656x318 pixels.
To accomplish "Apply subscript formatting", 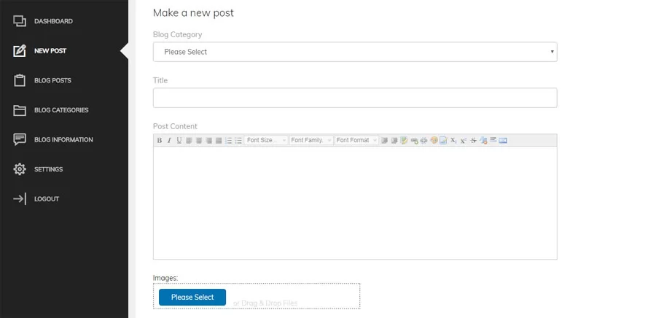I will click(x=453, y=140).
